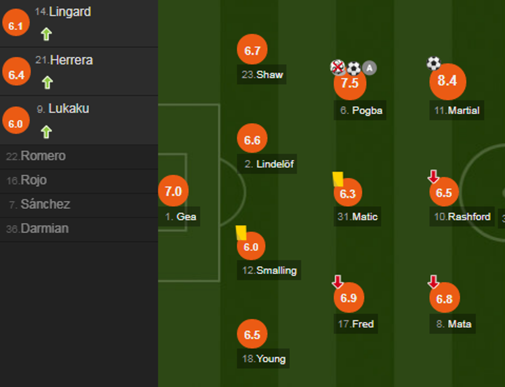Click the Lindelöf name label
Viewport: 505px width, 387px height.
pyautogui.click(x=275, y=164)
